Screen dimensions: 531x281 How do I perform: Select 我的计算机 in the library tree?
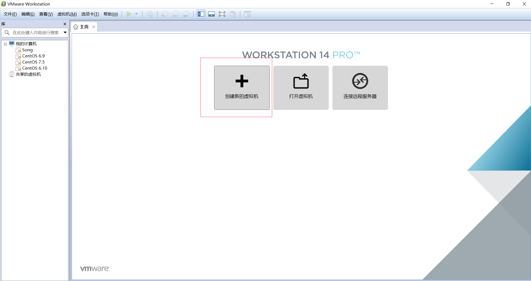click(26, 44)
